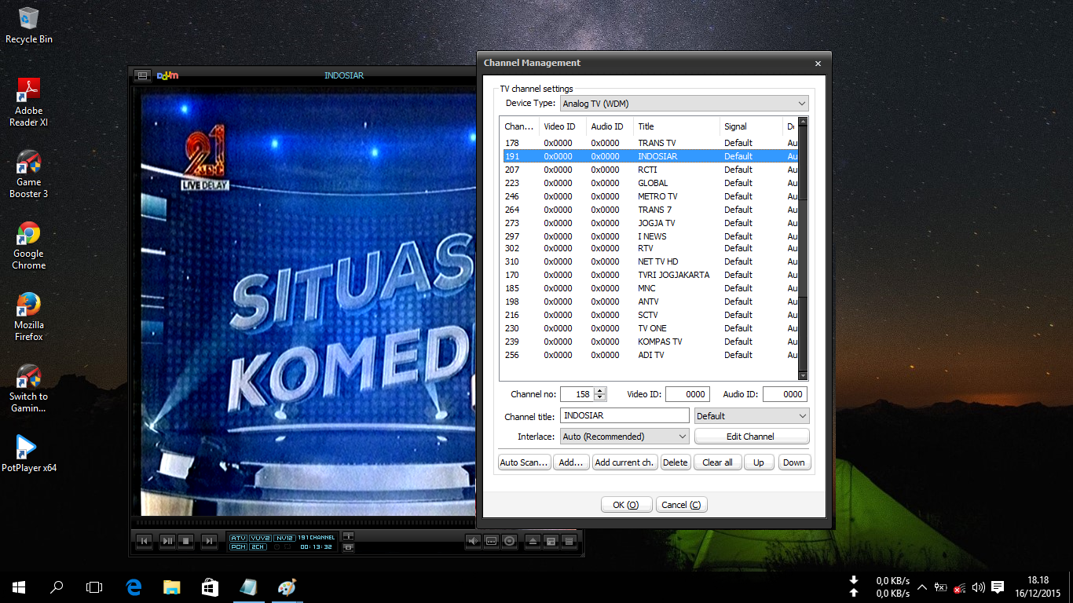Go to previous channel in the Daum player

click(145, 541)
